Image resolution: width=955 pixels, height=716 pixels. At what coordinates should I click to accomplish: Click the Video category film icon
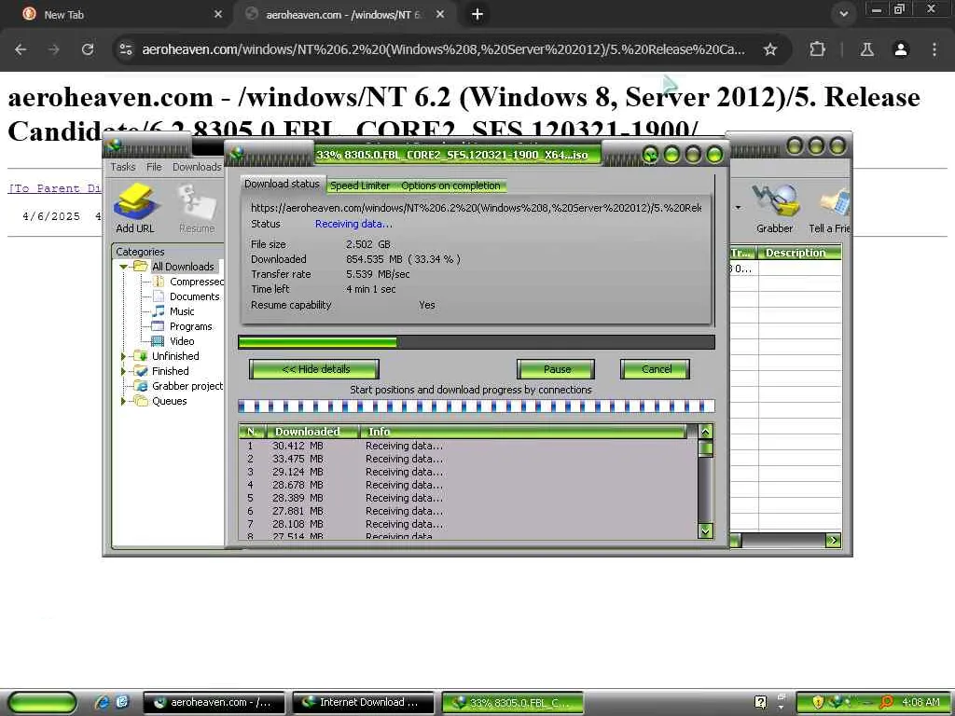[158, 341]
